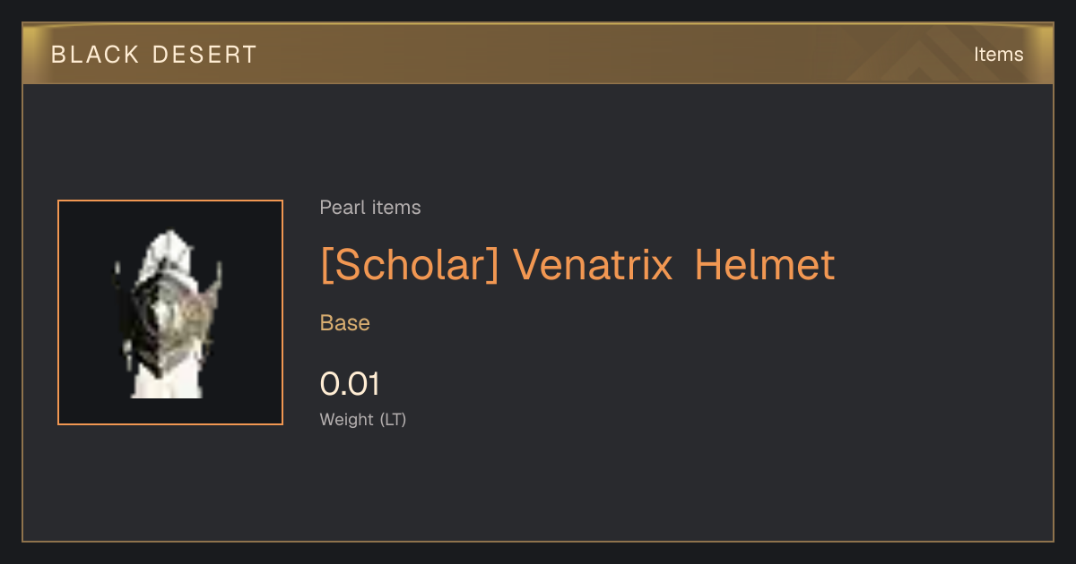This screenshot has height=564, width=1076.
Task: Open the Items link in the header
Action: (998, 55)
